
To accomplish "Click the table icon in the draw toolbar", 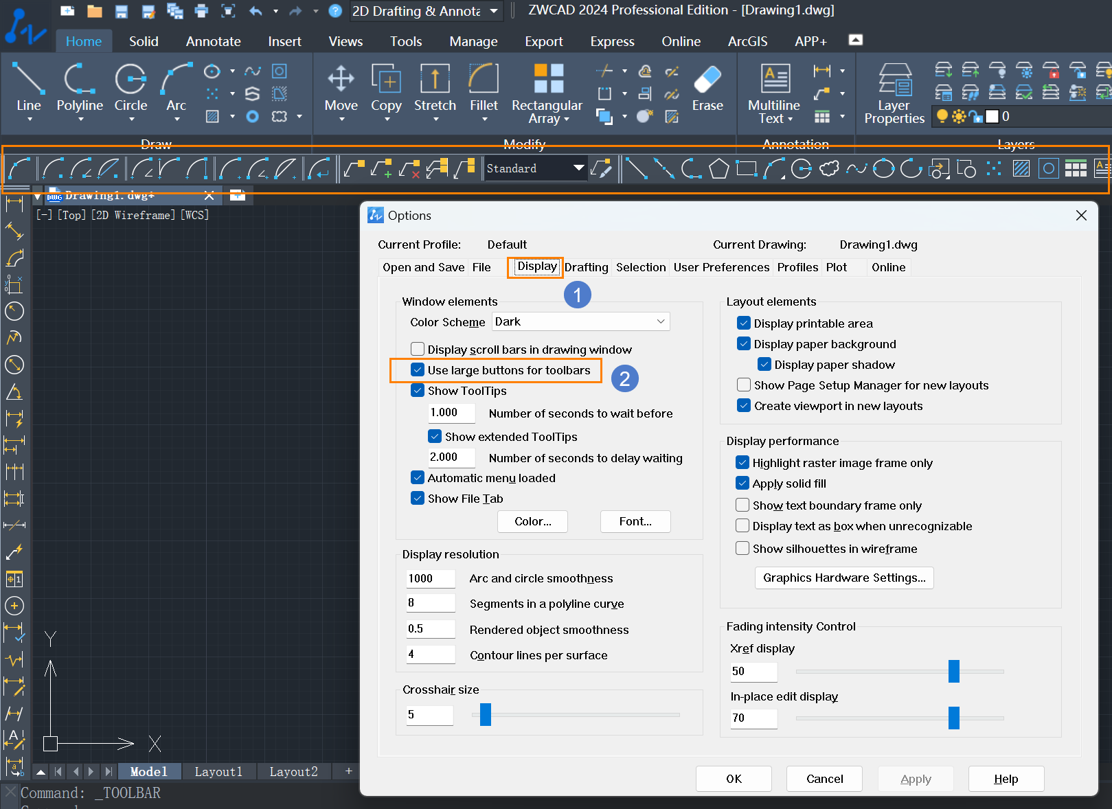I will coord(1076,168).
